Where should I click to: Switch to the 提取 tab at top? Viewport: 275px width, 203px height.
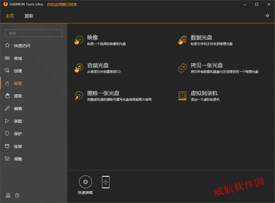click(x=29, y=16)
